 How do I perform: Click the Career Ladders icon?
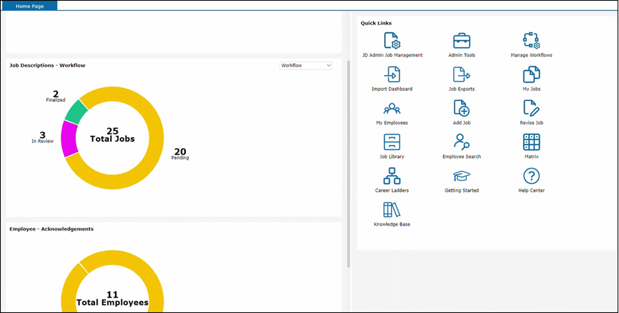[392, 175]
